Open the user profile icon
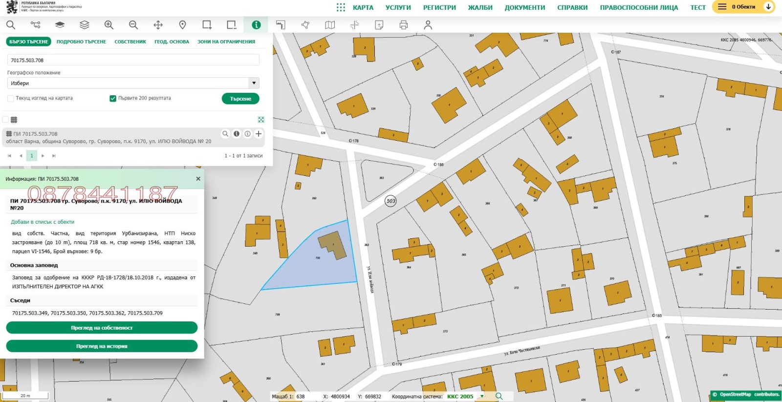 click(428, 25)
